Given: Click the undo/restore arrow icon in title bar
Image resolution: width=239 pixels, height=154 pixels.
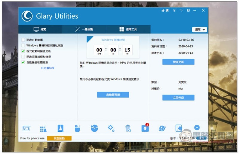Looking at the screenshot, I should (181, 10).
